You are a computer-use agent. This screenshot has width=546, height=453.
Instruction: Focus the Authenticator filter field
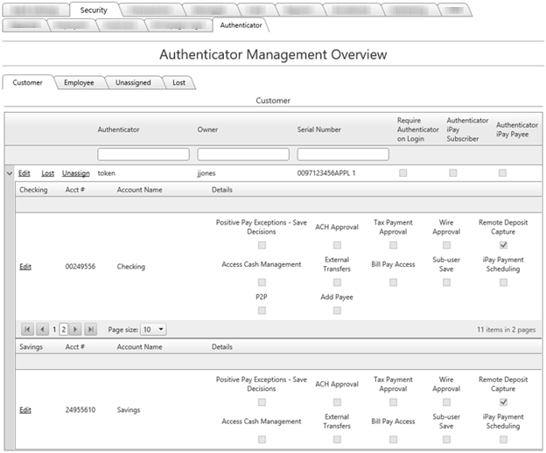click(143, 154)
